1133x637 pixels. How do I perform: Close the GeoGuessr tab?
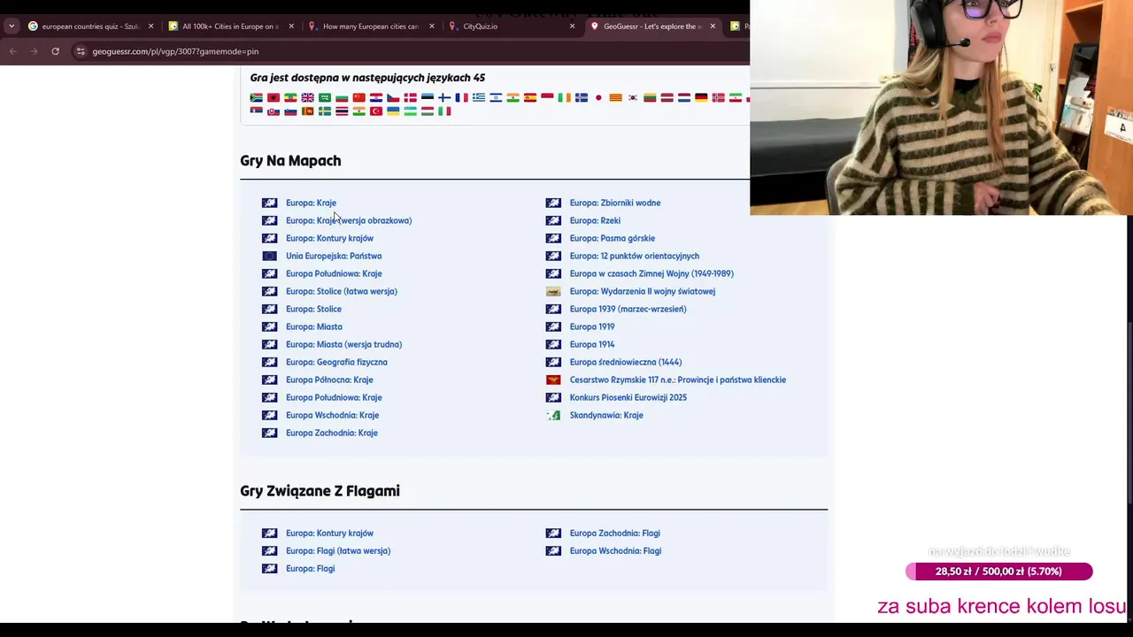point(713,27)
